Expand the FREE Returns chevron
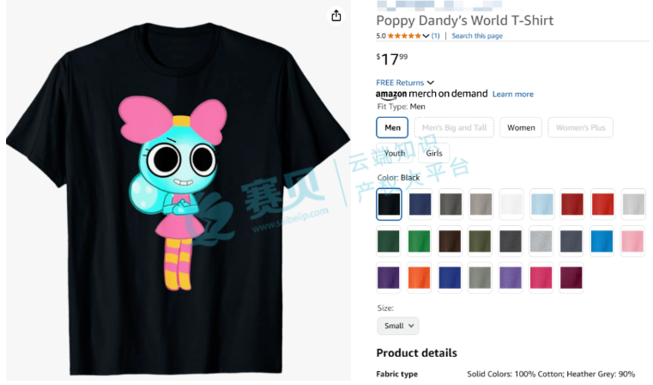Screen dimensions: 653x385 coord(430,82)
